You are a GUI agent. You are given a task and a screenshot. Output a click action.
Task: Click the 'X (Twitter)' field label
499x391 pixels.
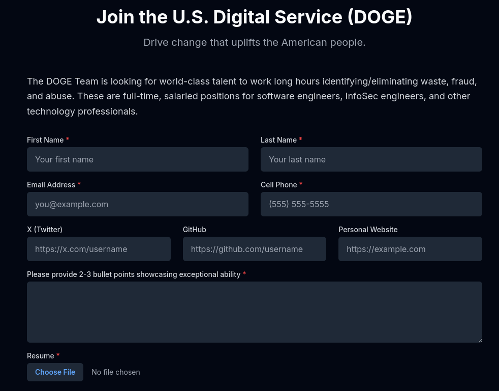(45, 230)
